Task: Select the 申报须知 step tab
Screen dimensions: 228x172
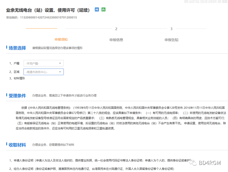Action: click(x=61, y=40)
